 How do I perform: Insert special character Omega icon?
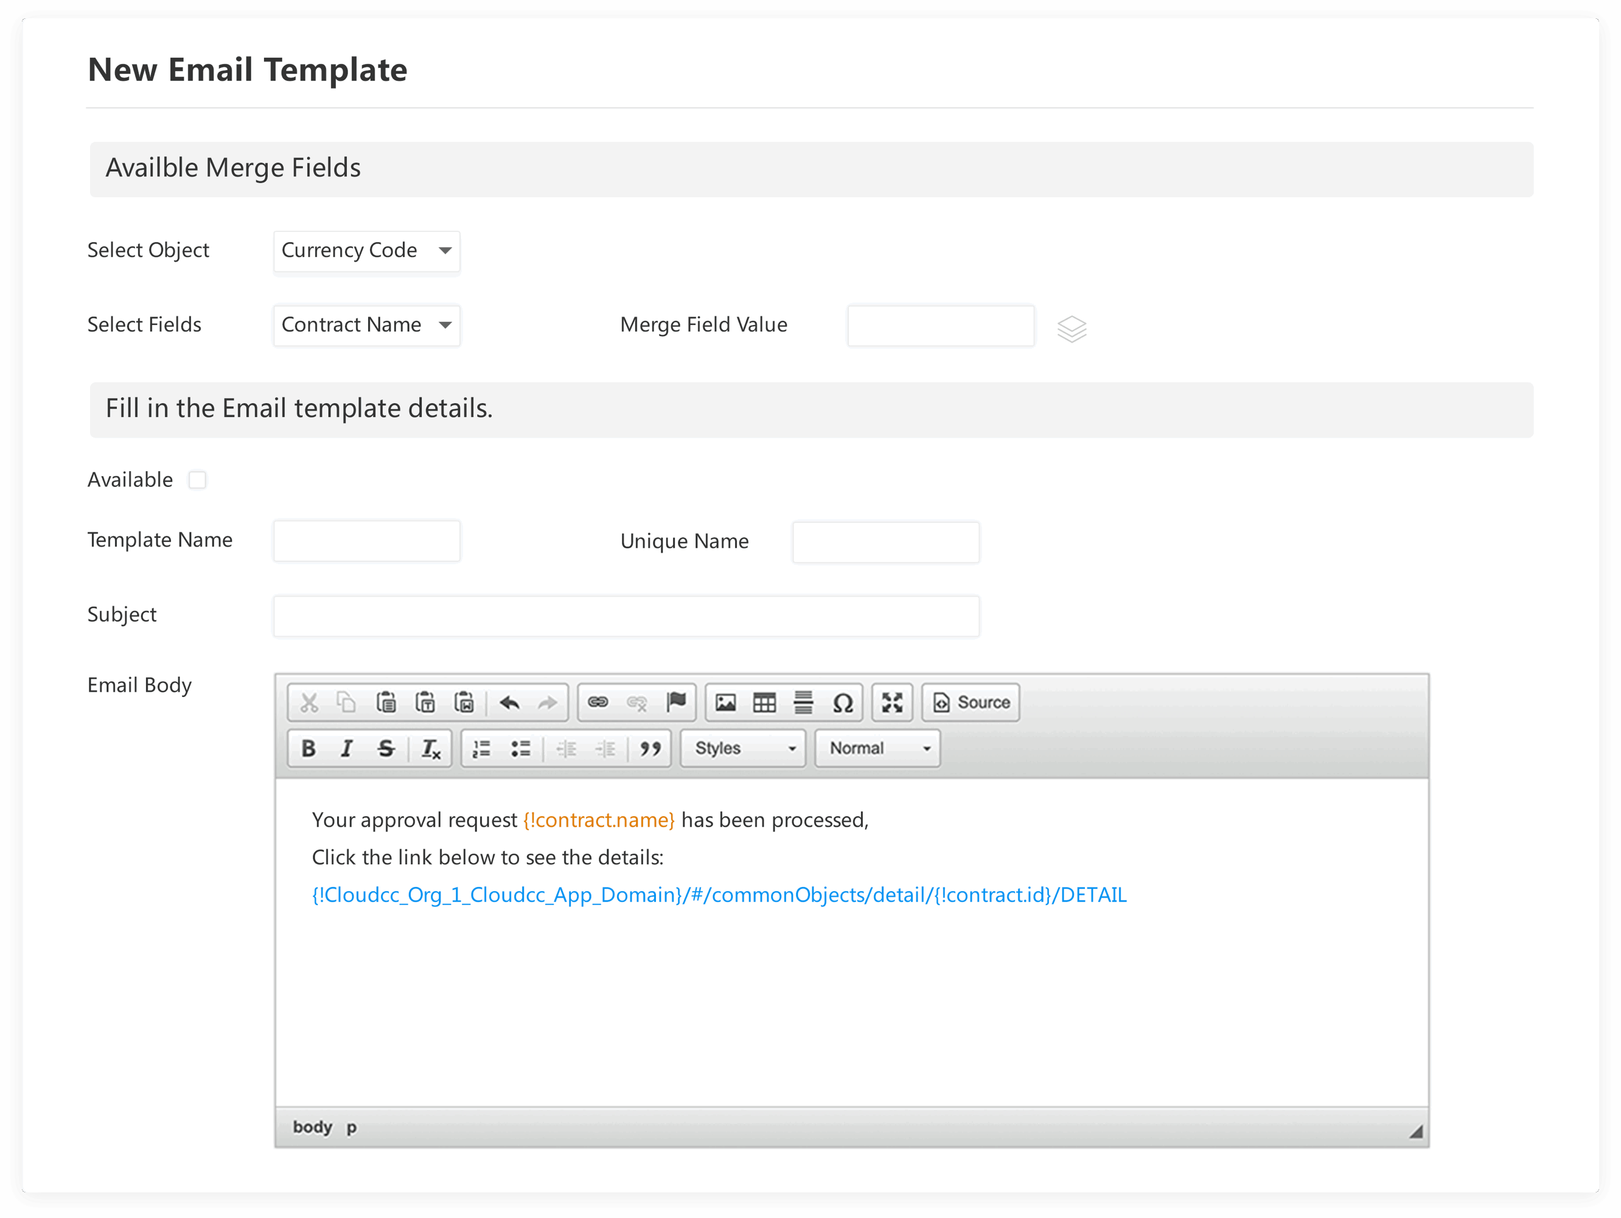(x=843, y=702)
